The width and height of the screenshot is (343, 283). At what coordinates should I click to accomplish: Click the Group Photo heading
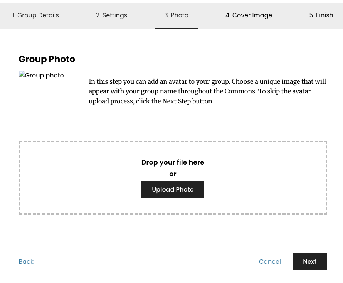coord(47,59)
